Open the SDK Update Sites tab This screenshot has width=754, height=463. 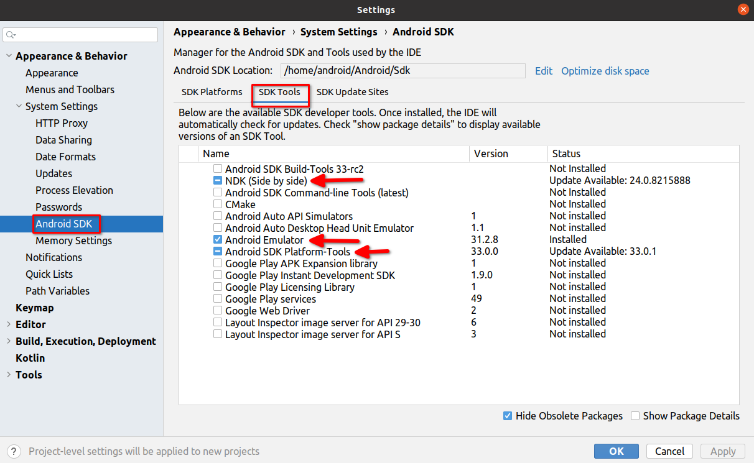point(353,92)
